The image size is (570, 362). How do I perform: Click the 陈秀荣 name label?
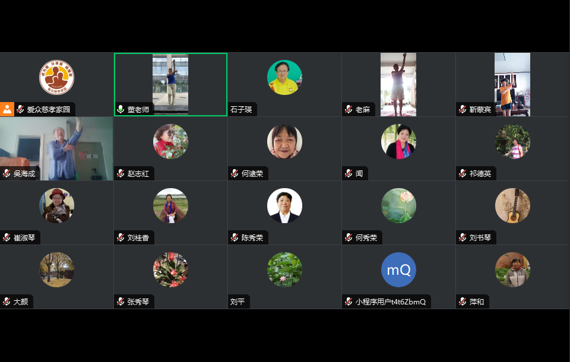point(252,238)
